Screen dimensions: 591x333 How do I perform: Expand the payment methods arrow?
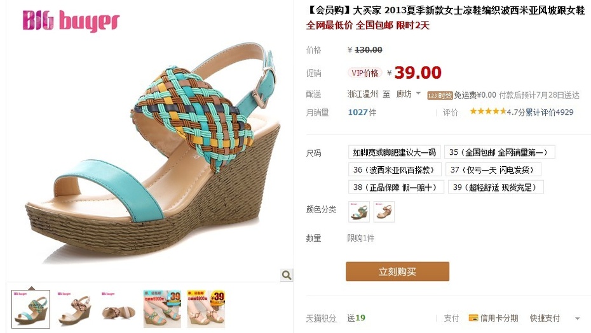coord(577,318)
